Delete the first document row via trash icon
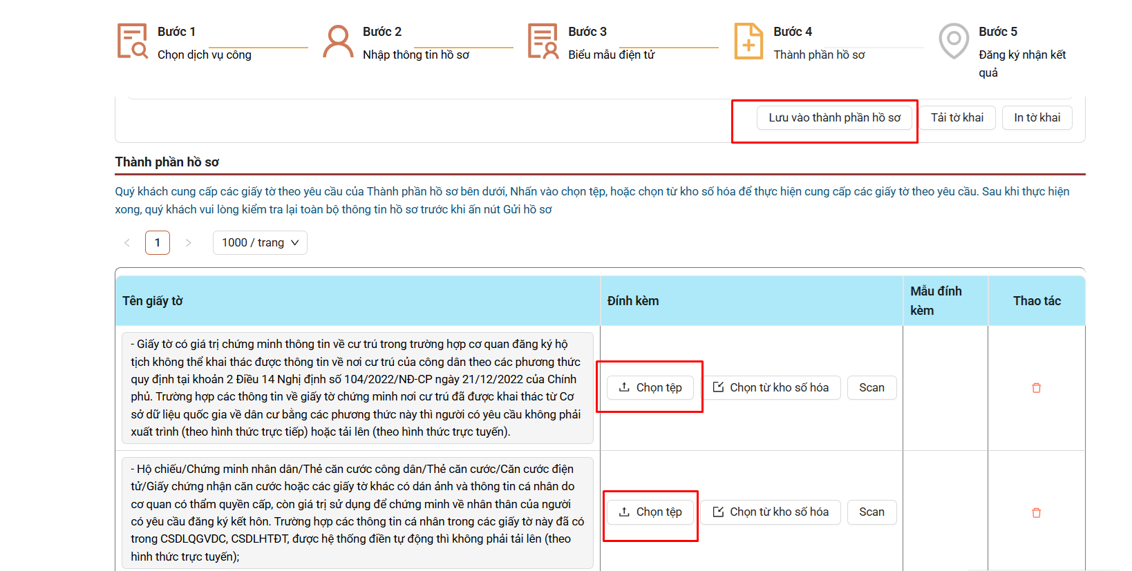1132x571 pixels. [x=1036, y=388]
